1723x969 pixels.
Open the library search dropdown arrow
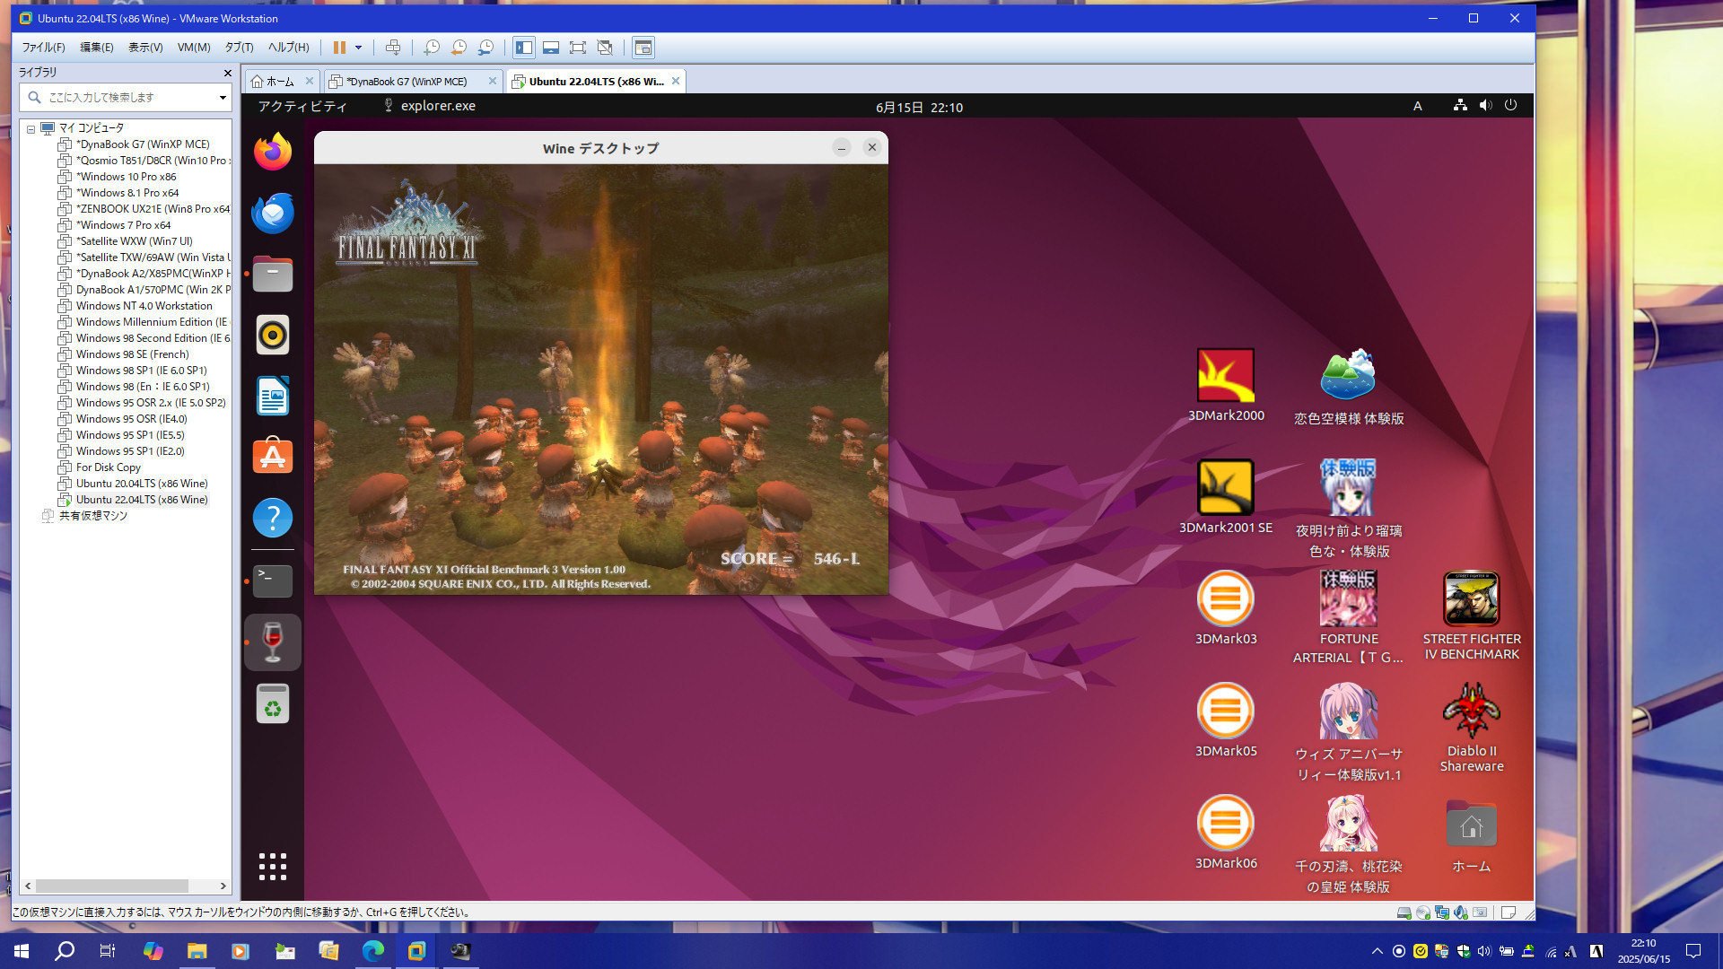coord(223,97)
